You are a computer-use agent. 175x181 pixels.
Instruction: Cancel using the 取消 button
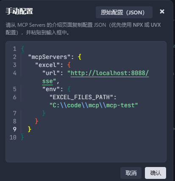[x=131, y=173]
